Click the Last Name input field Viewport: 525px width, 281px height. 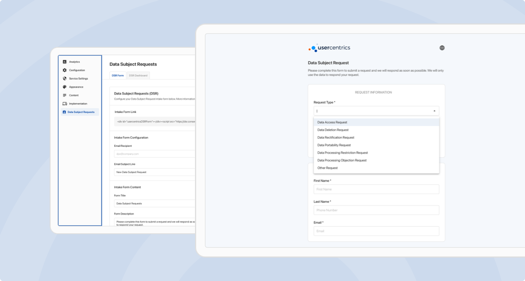(x=376, y=210)
